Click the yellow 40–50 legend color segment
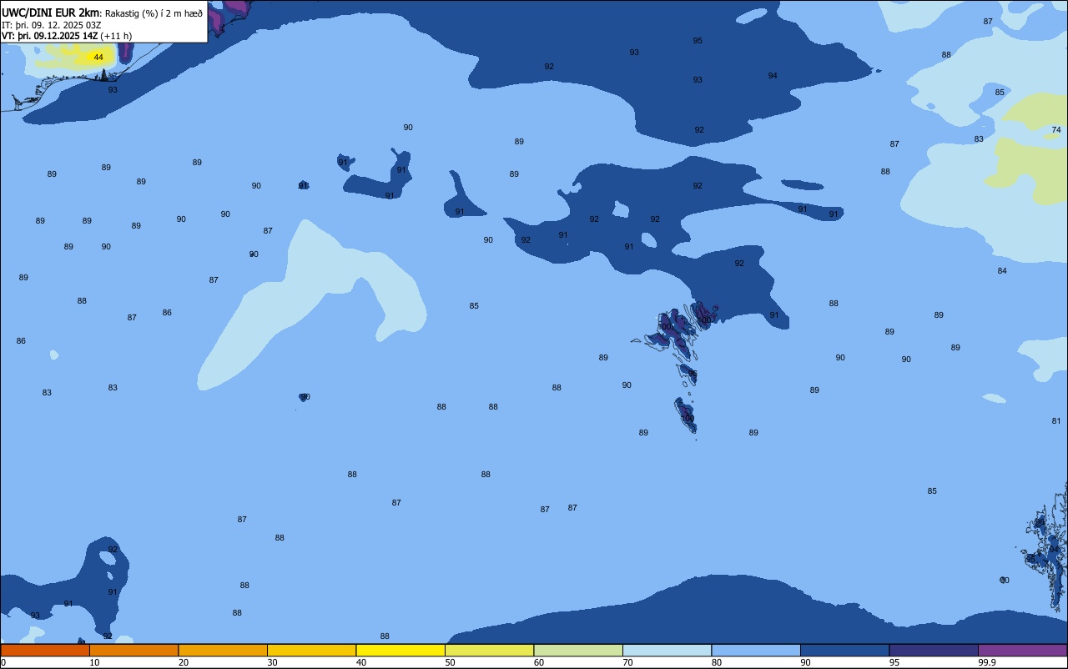 click(x=400, y=650)
